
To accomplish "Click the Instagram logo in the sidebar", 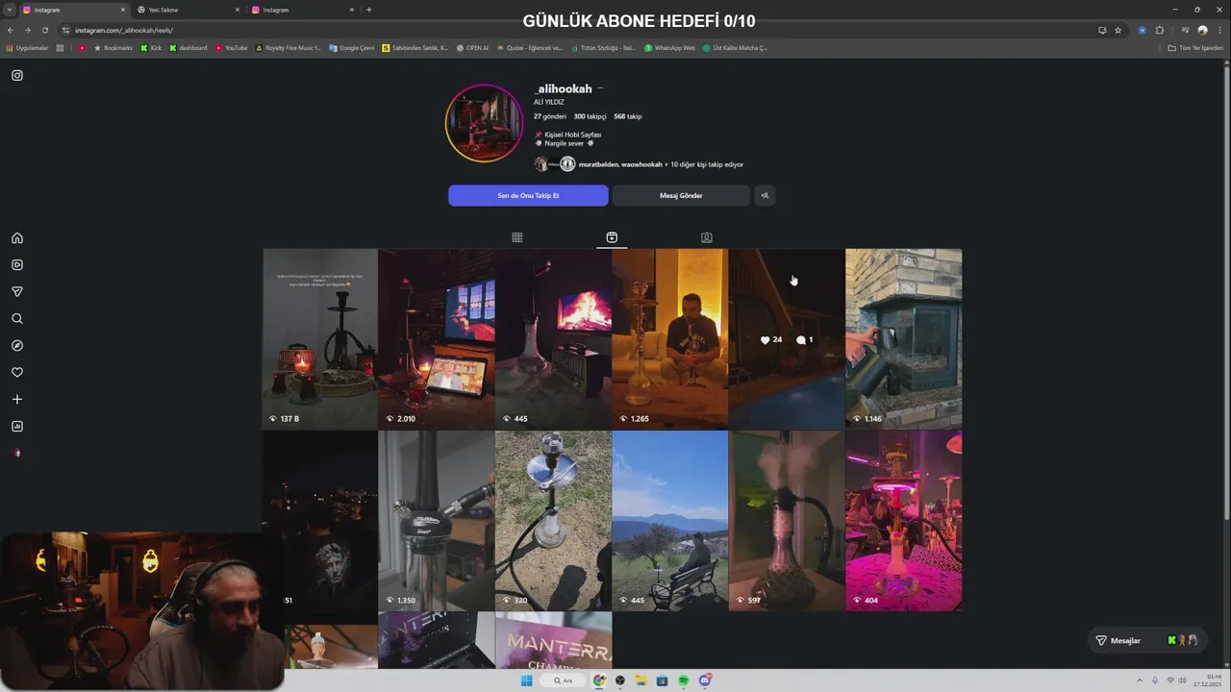I will point(17,75).
